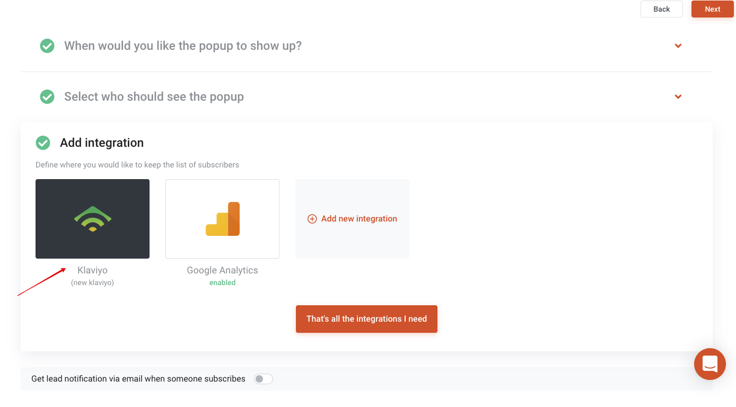Click the Next button

[713, 9]
